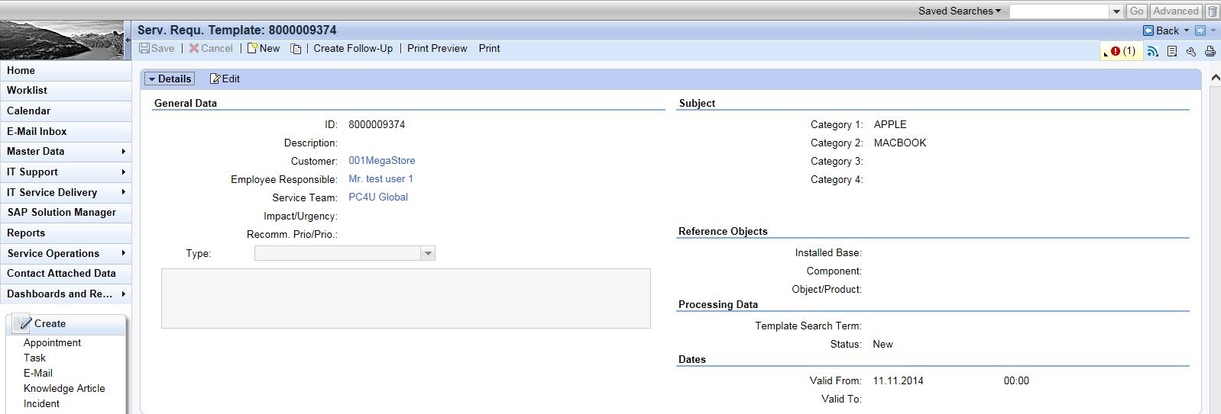Expand the IT Support submenu arrow
The width and height of the screenshot is (1221, 414).
point(123,172)
